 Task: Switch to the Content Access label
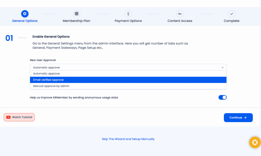(x=180, y=21)
